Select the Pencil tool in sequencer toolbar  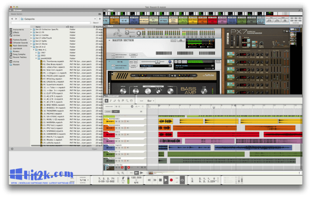[x=111, y=101]
